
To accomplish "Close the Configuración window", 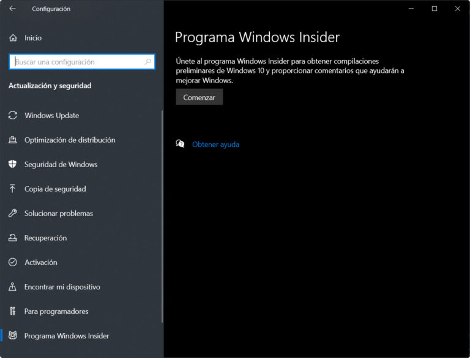I will [x=458, y=9].
